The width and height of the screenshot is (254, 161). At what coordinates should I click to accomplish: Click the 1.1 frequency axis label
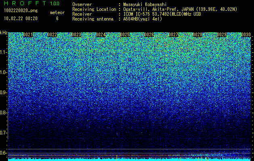click(3, 52)
